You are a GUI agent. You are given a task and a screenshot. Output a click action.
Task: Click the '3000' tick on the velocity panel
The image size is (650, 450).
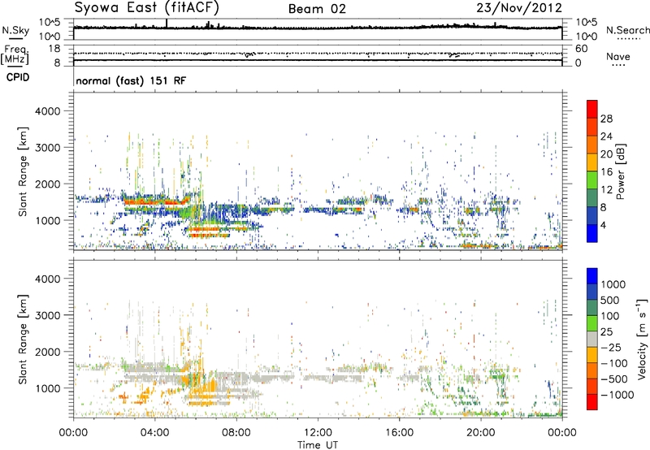47,315
